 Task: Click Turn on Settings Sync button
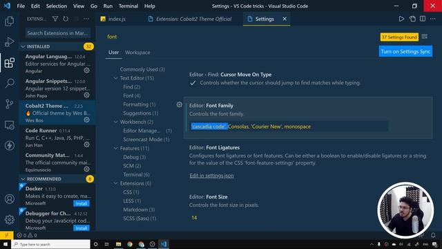(x=405, y=51)
